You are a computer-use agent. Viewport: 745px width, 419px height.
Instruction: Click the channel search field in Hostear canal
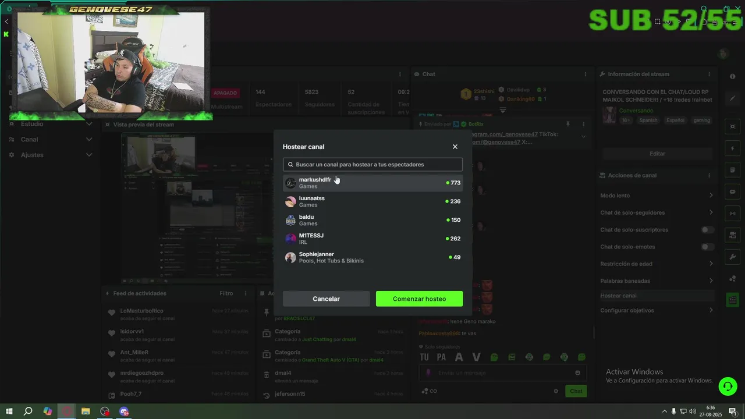[372, 165]
